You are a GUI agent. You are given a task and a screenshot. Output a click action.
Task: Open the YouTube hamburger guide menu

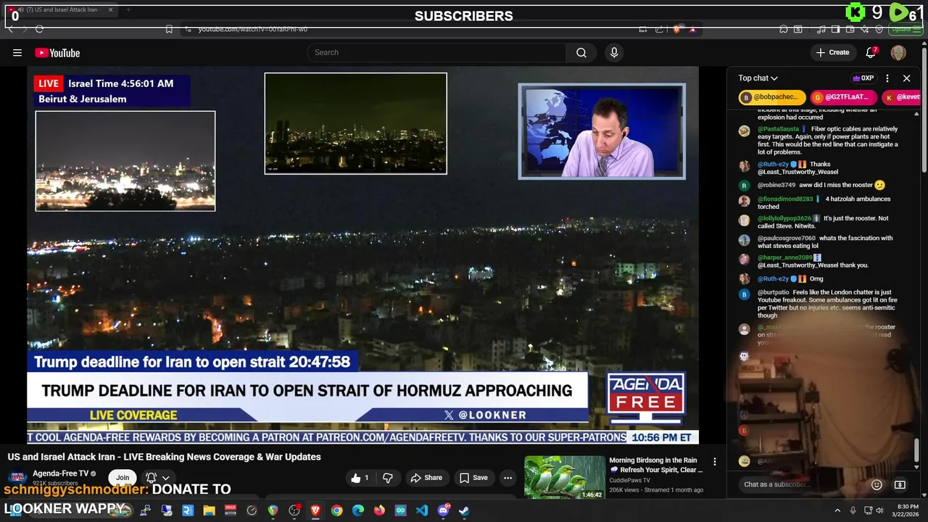17,52
